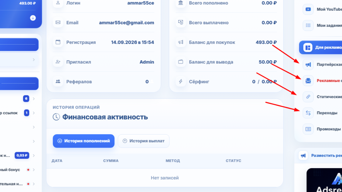The width and height of the screenshot is (342, 192).
Task: Click the arrows icon beside Переходы
Action: tap(308, 113)
